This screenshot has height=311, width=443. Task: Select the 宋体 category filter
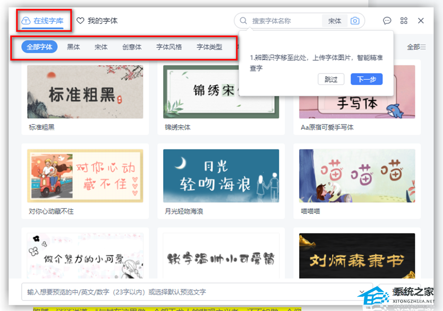click(x=101, y=47)
